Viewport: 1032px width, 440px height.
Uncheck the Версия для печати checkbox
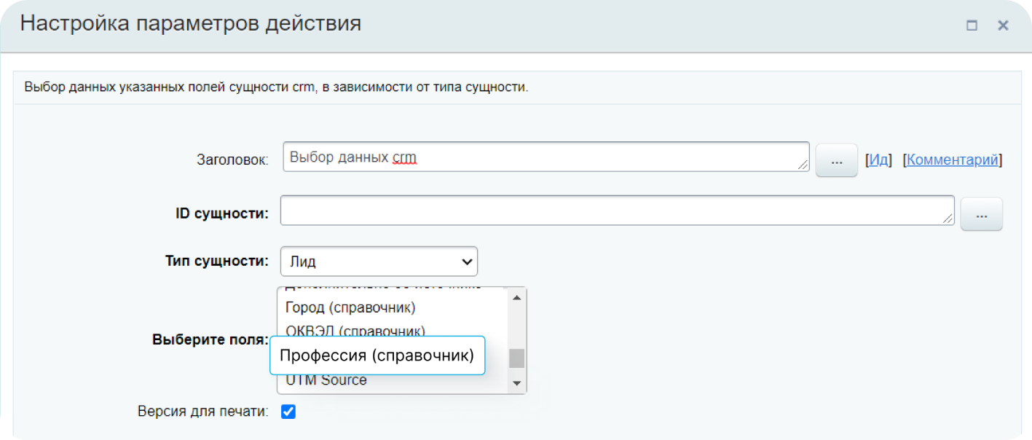point(288,412)
